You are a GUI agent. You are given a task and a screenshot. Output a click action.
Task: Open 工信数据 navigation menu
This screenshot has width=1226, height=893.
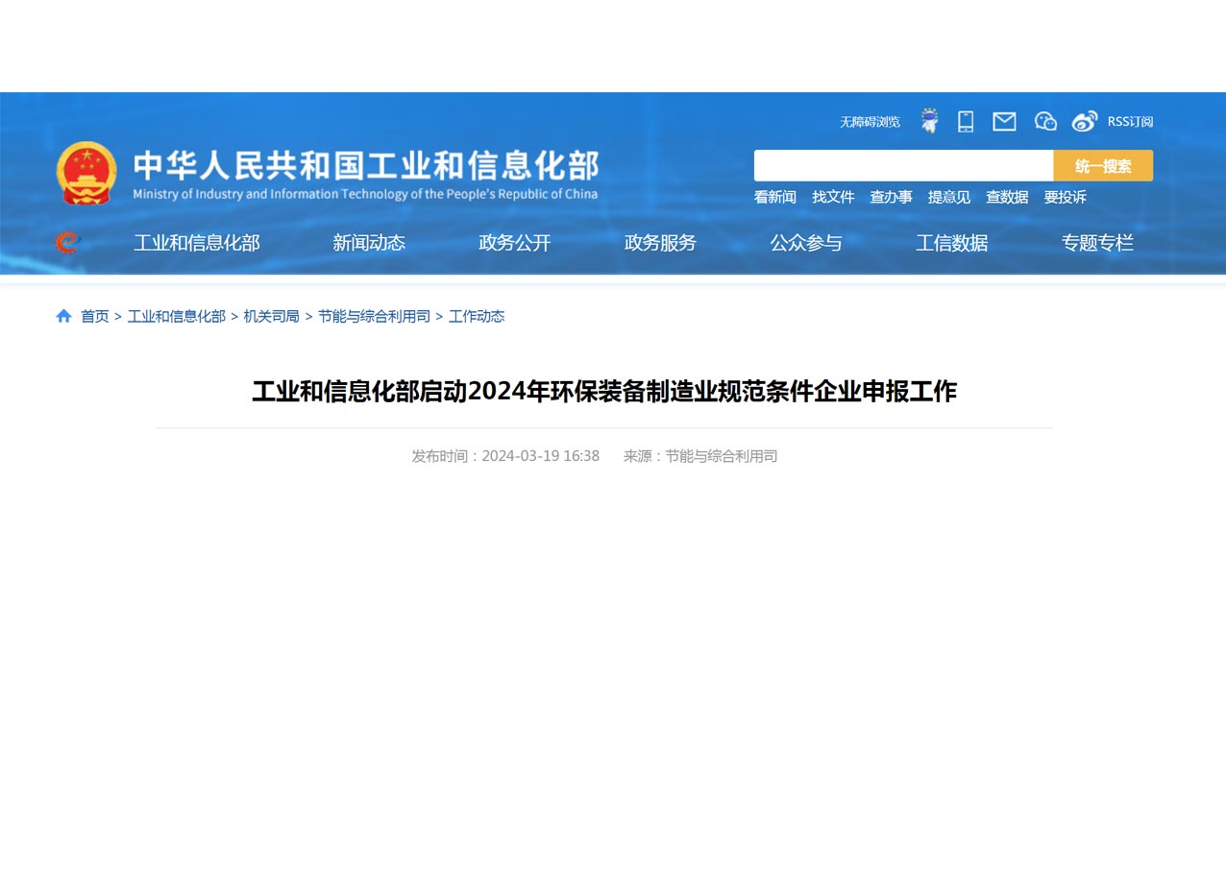tap(952, 243)
